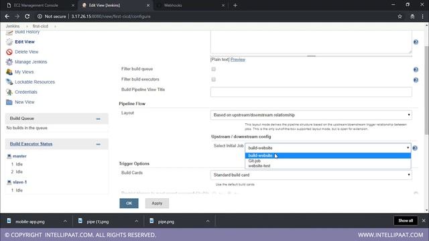Click the pipe (1).png file icon
Image resolution: width=429 pixels, height=241 pixels.
coord(80,221)
